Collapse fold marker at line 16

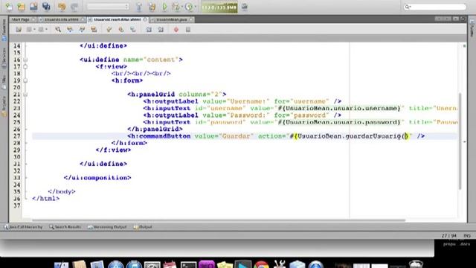(x=25, y=60)
